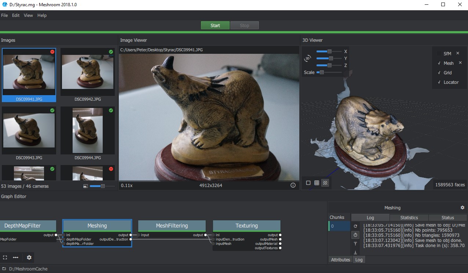Viewport: 468px width, 273px height.
Task: Fit graph to view in Graph Editor
Action: [5, 258]
